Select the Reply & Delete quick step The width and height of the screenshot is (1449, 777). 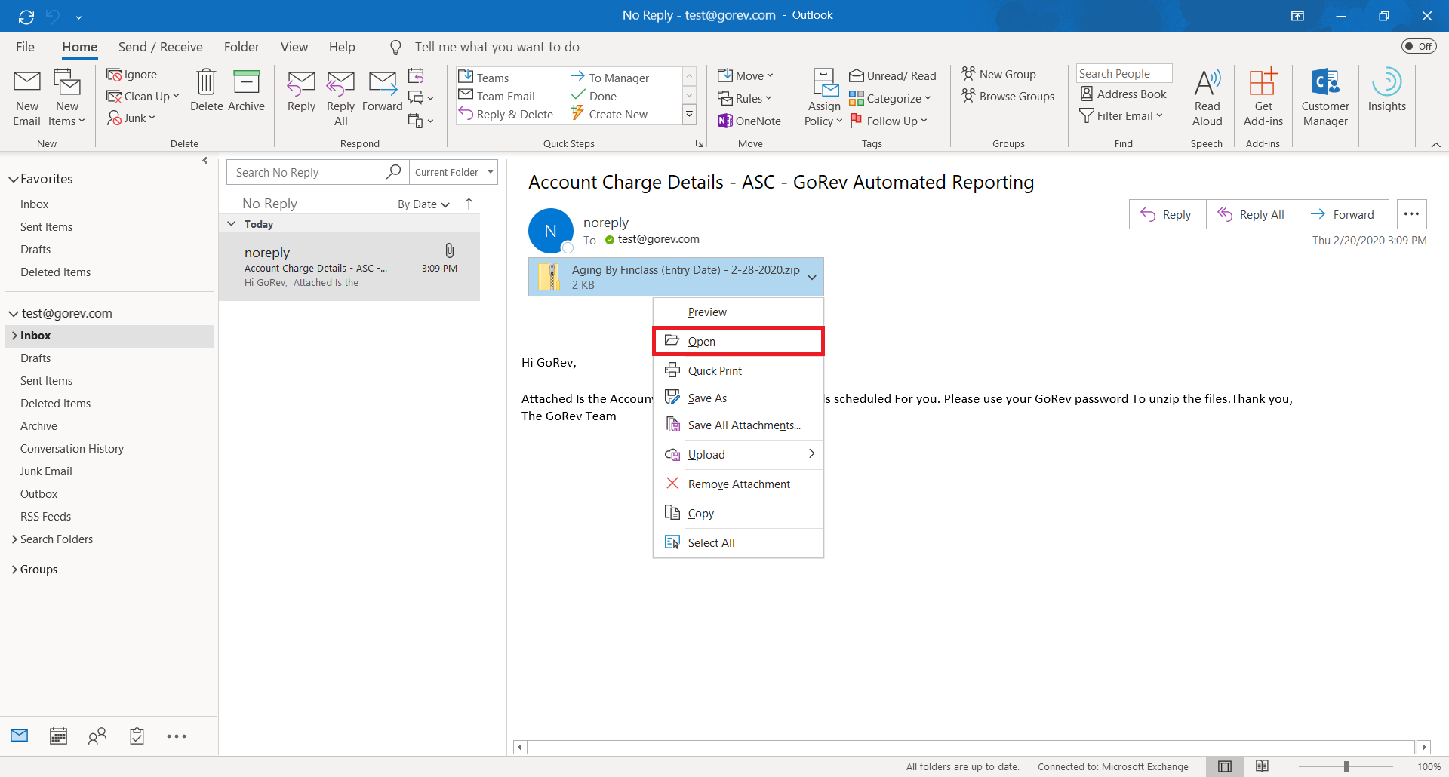click(506, 114)
